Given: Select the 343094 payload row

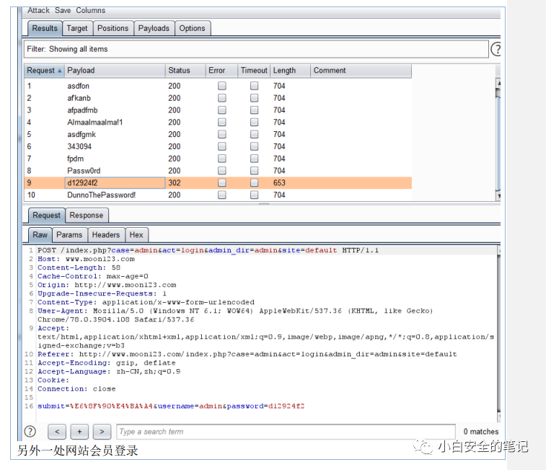Looking at the screenshot, I should 218,146.
